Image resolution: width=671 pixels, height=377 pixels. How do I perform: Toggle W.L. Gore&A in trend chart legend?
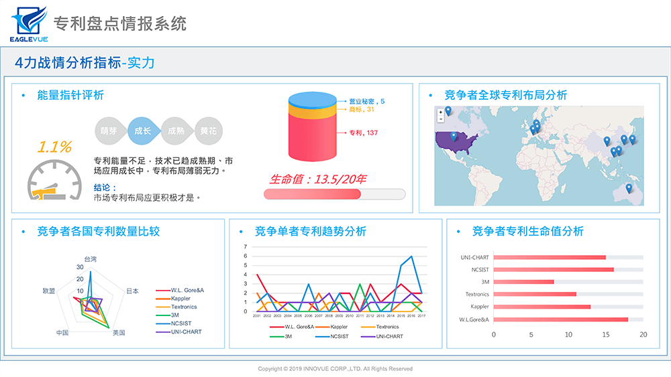292,327
